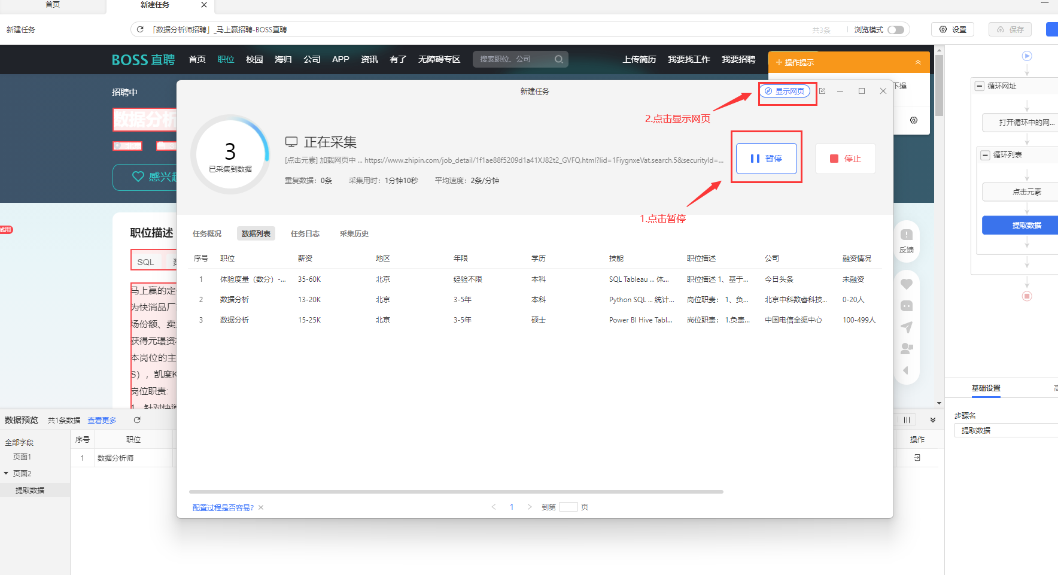Screen dimensions: 1058x575
Task: Click the workflow start play icon
Action: [x=1027, y=56]
